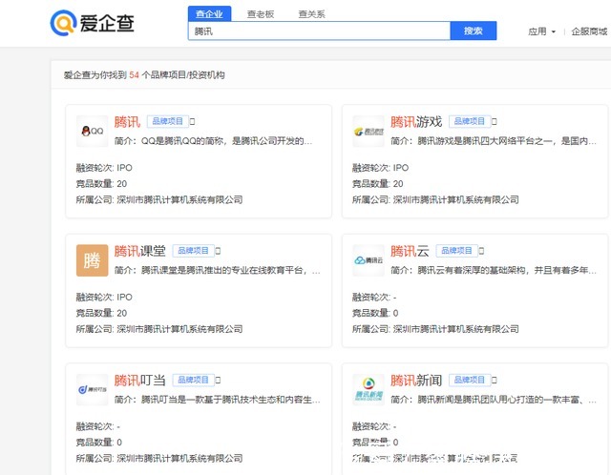Click the 品牌项目 tag on 腾讯游戏 card

coord(470,121)
